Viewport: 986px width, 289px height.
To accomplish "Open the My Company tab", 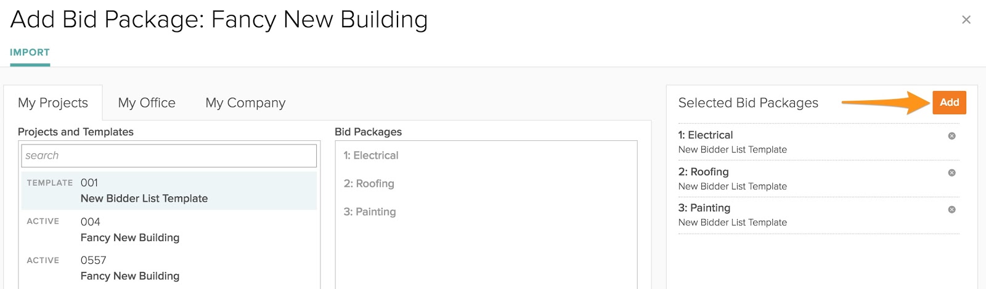I will [x=245, y=103].
